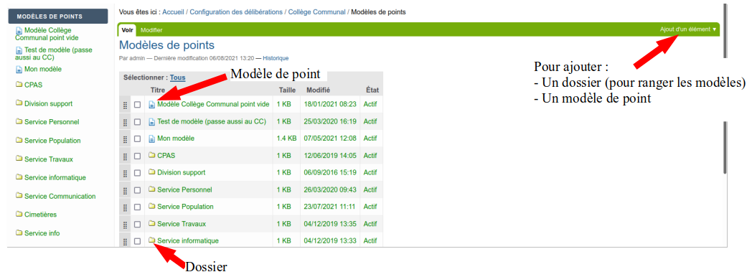Sort table by the Taille column header
The height and width of the screenshot is (277, 752).
coord(287,90)
